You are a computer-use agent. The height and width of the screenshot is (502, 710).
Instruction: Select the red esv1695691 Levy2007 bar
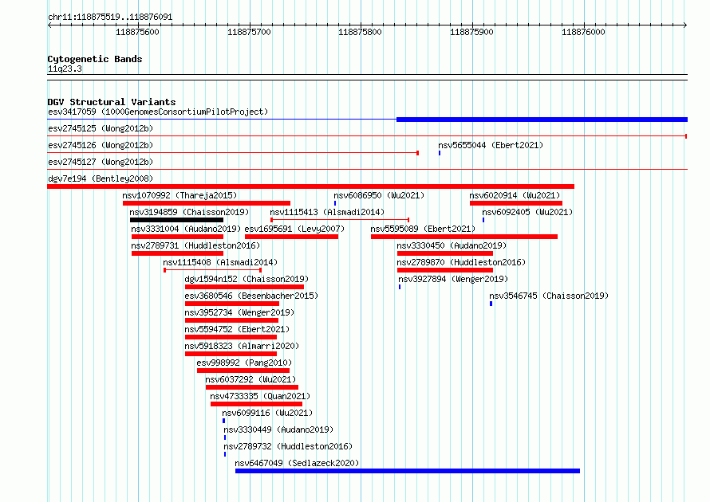pos(292,237)
